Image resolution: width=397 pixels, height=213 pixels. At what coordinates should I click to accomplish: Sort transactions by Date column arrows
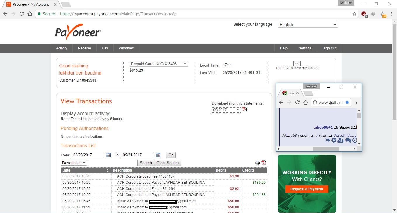pos(108,170)
